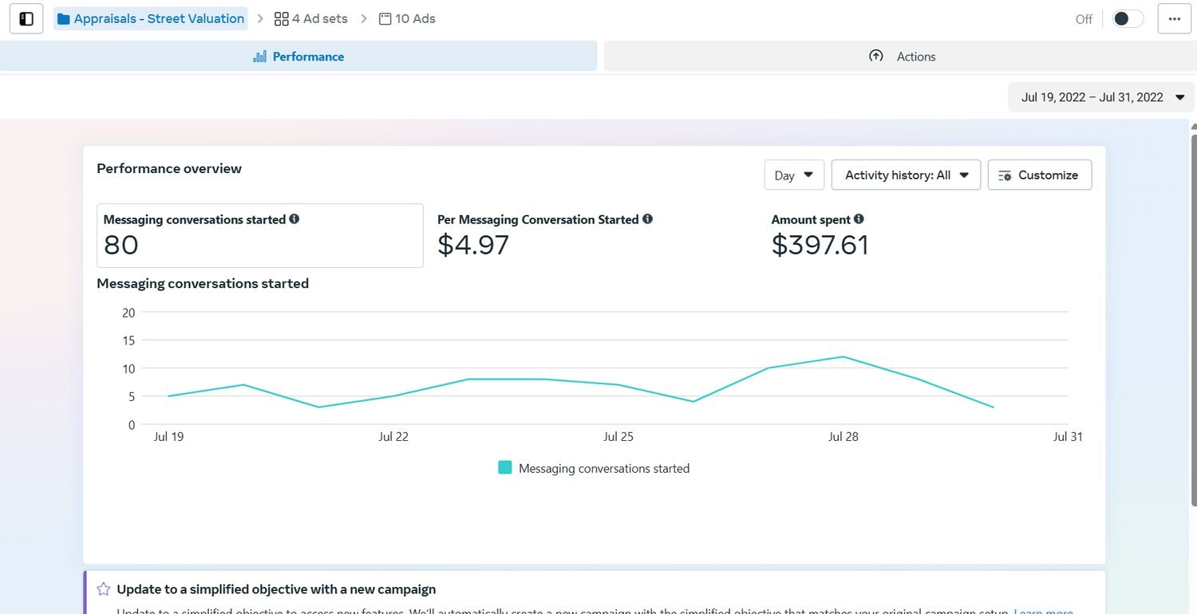This screenshot has width=1197, height=614.
Task: Click the Jul 25 axis label
Action: [x=618, y=437]
